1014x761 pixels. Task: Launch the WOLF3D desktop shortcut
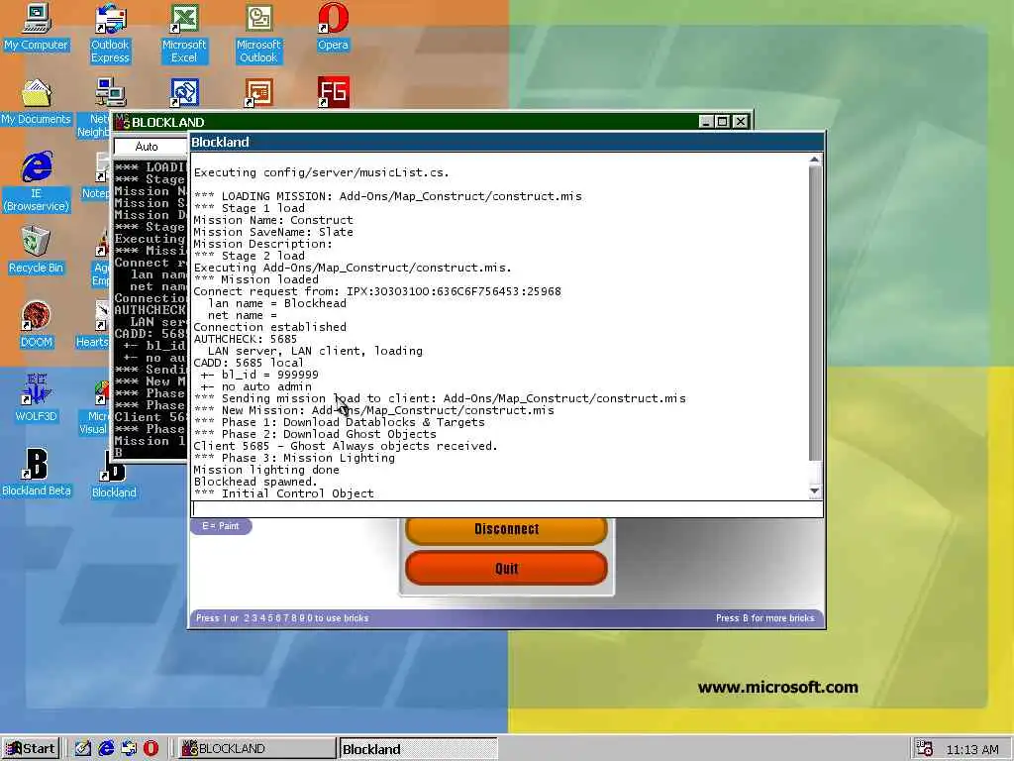coord(37,398)
